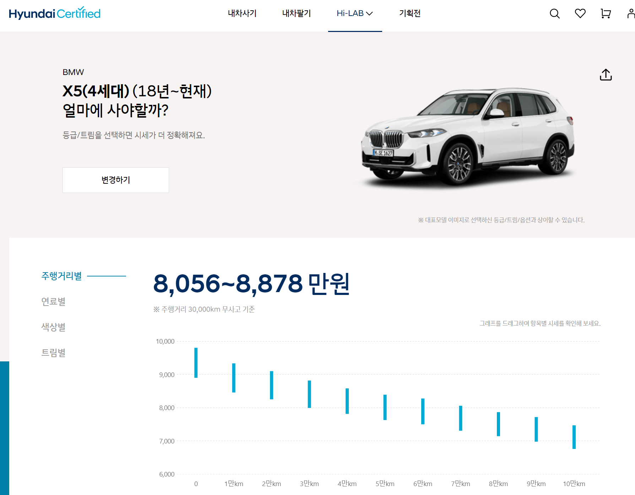Open the wishlist heart icon
Screen dimensions: 635x495
pyautogui.click(x=580, y=14)
